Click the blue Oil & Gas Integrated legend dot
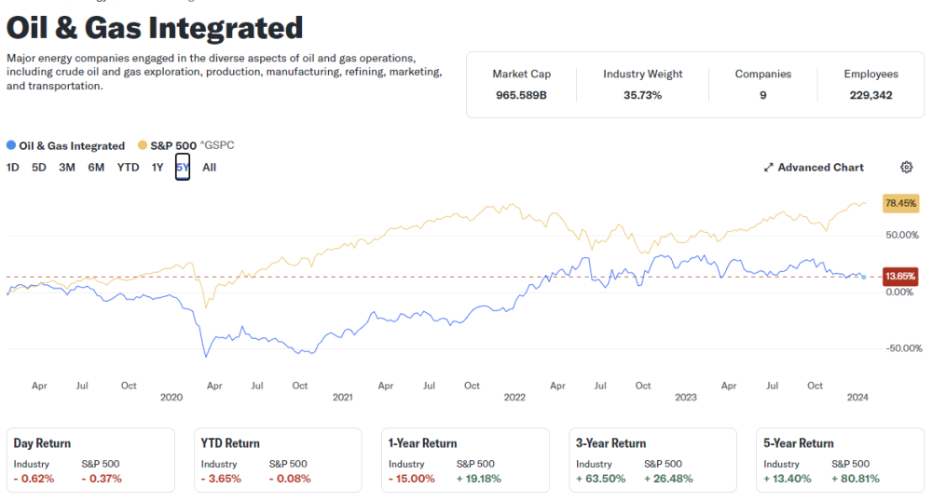The image size is (932, 503). point(11,145)
